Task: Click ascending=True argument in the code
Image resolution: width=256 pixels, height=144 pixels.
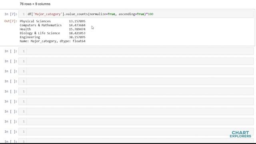Action: (132, 14)
